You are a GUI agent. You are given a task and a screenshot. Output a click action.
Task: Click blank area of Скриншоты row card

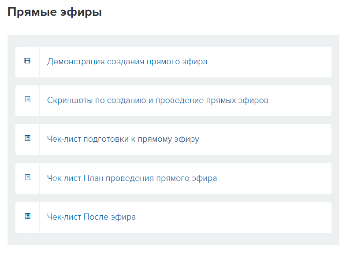tap(300, 101)
